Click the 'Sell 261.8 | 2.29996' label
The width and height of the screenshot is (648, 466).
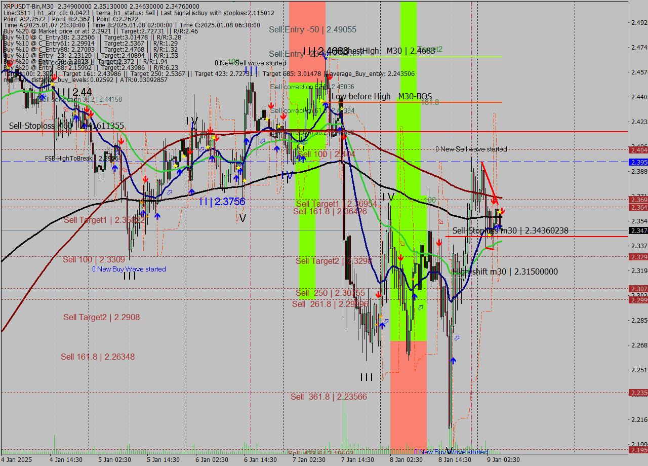[330, 304]
